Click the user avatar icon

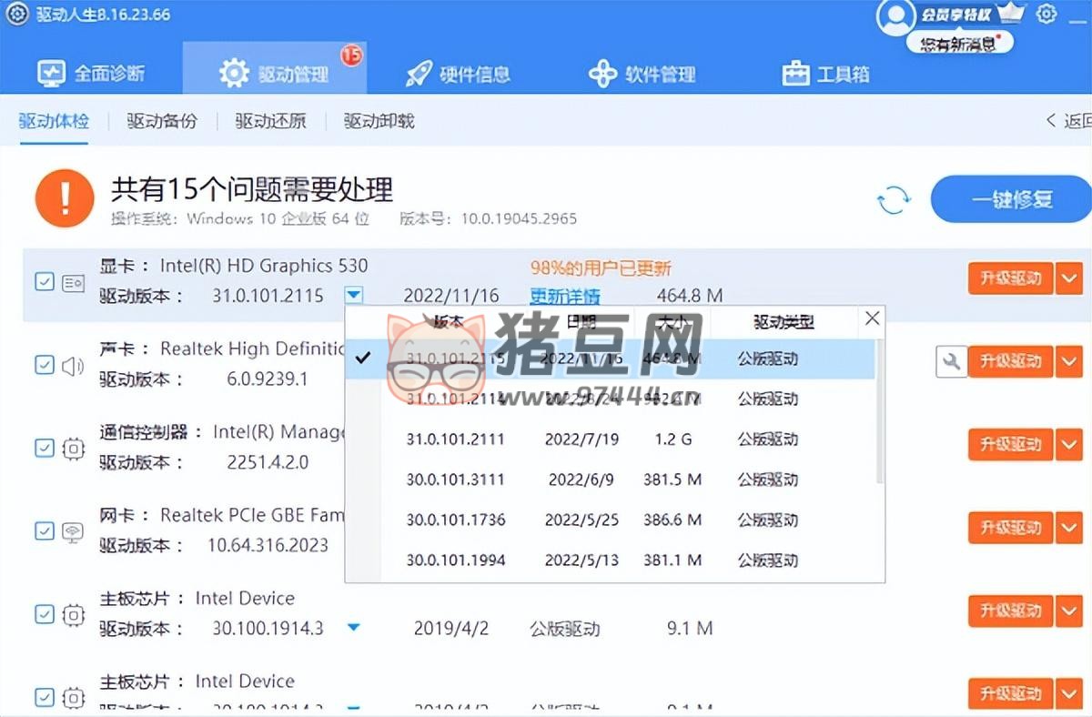895,15
